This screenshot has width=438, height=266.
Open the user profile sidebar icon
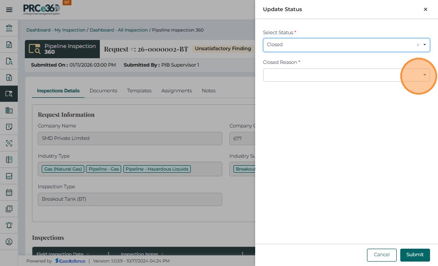(9, 242)
